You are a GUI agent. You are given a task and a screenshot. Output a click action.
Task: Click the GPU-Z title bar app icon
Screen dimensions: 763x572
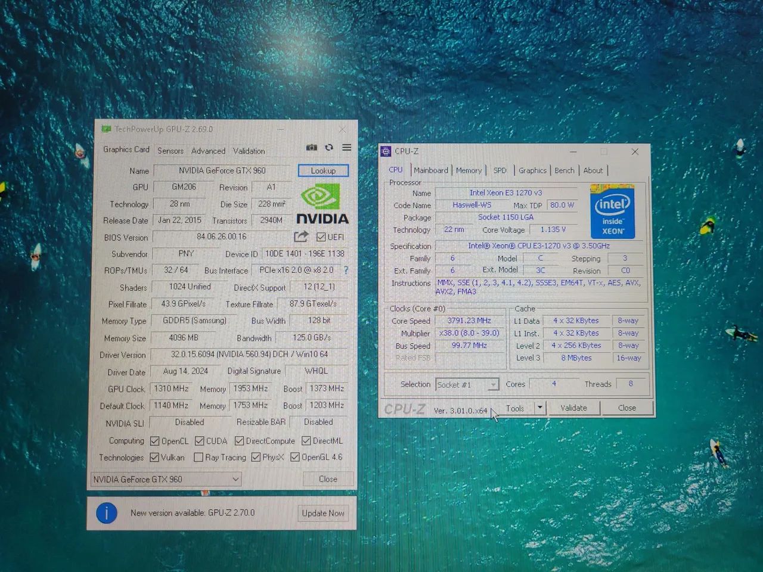click(x=106, y=129)
